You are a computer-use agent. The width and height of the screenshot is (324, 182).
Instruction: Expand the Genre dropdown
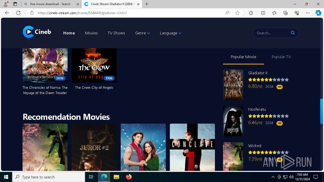(x=142, y=33)
